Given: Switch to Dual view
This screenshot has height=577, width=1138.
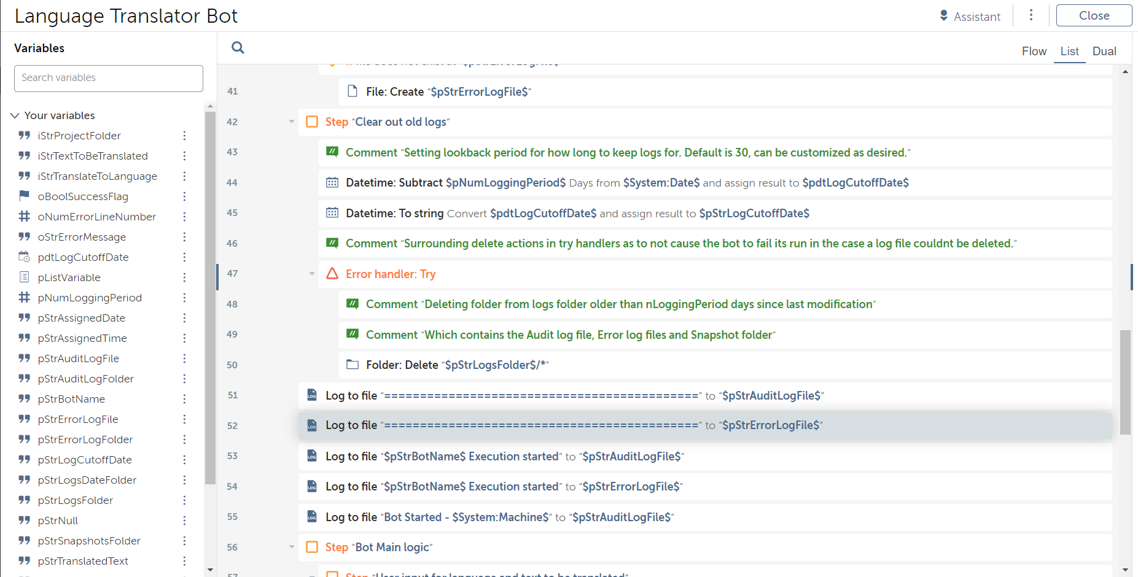Looking at the screenshot, I should tap(1104, 52).
